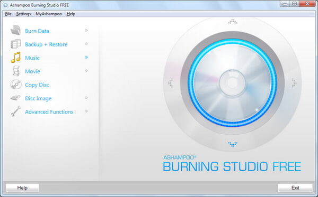Click the blue glowing disc graphic

233,83
